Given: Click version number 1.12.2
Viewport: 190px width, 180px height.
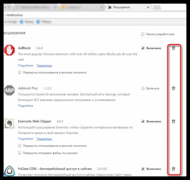Looking at the screenshot, I should pyautogui.click(x=47, y=89).
